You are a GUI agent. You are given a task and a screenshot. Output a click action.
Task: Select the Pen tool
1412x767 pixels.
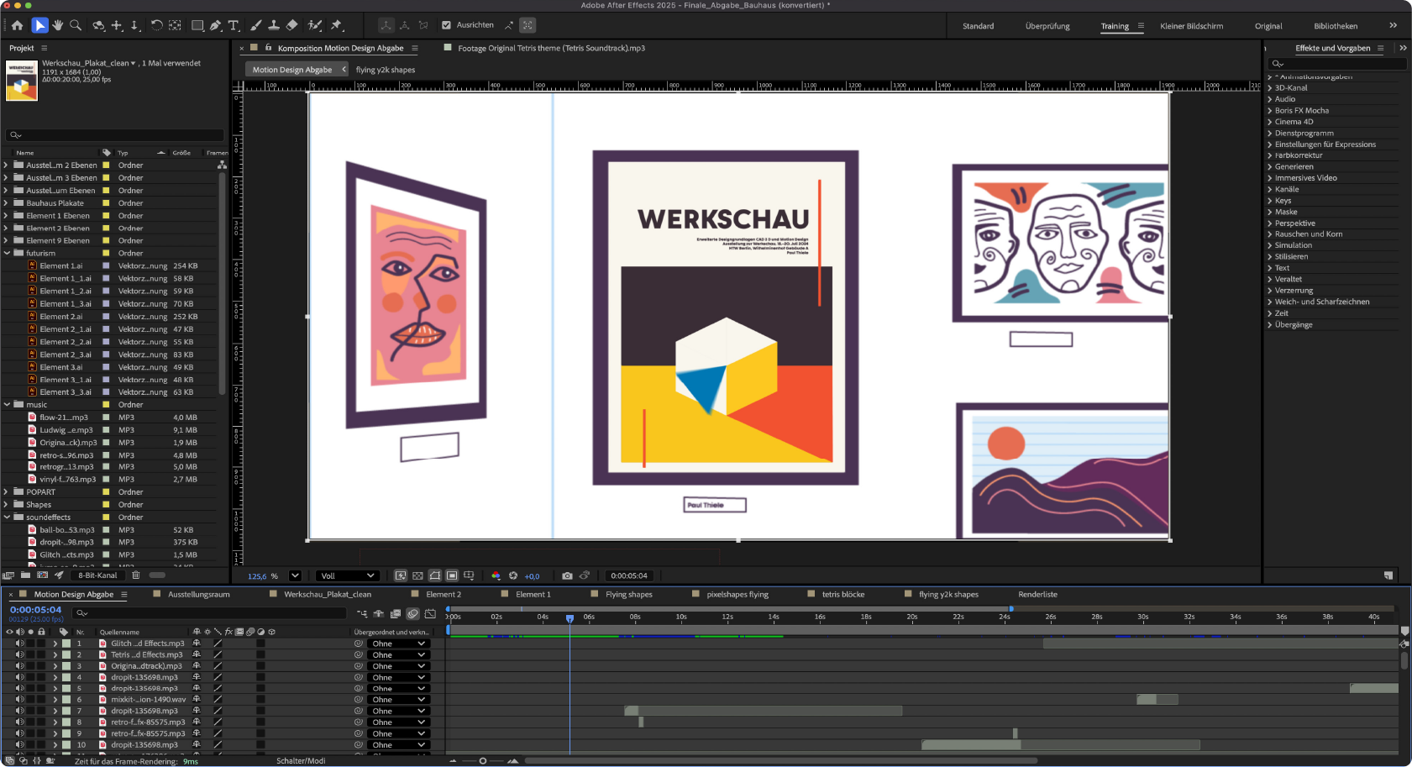pyautogui.click(x=216, y=25)
